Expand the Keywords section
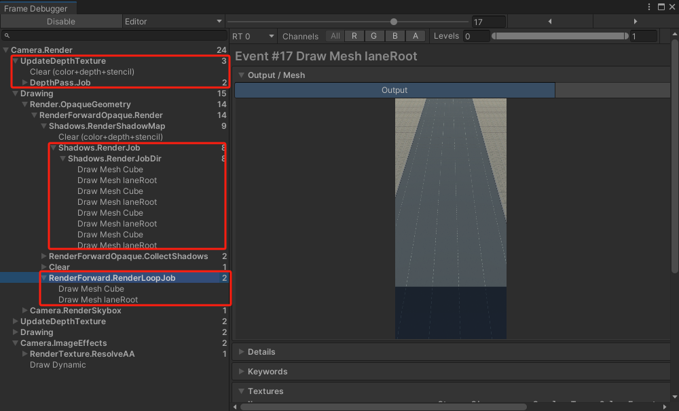Viewport: 679px width, 411px height. [242, 372]
